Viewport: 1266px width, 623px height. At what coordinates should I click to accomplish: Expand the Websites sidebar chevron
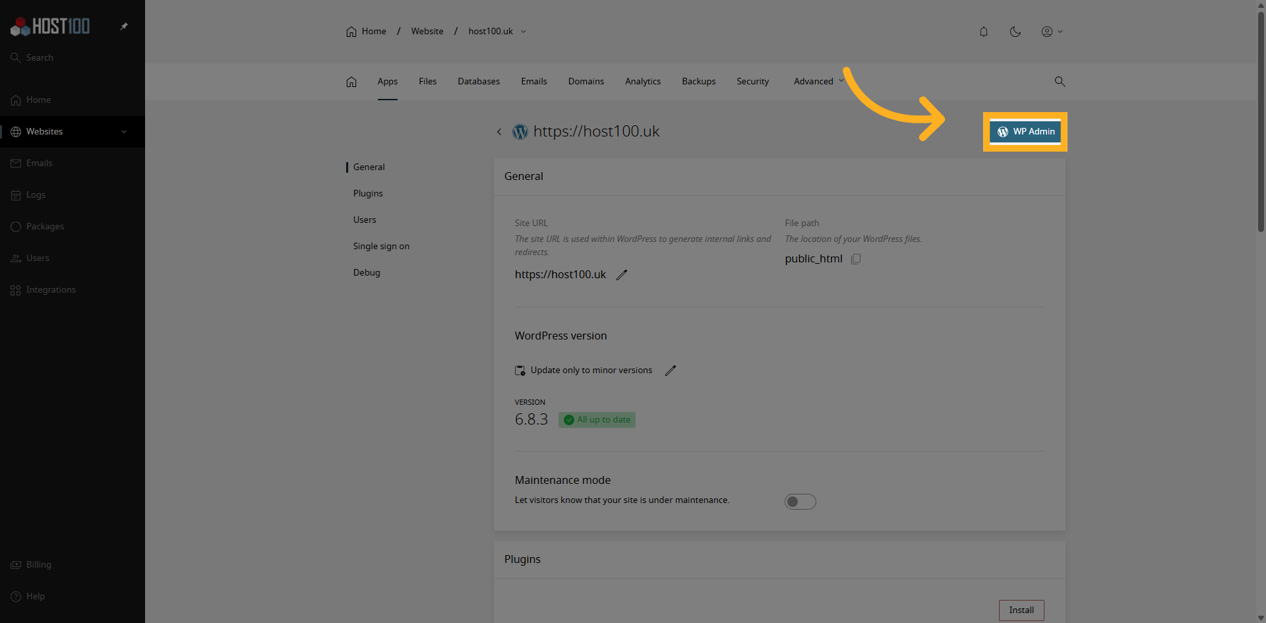124,131
